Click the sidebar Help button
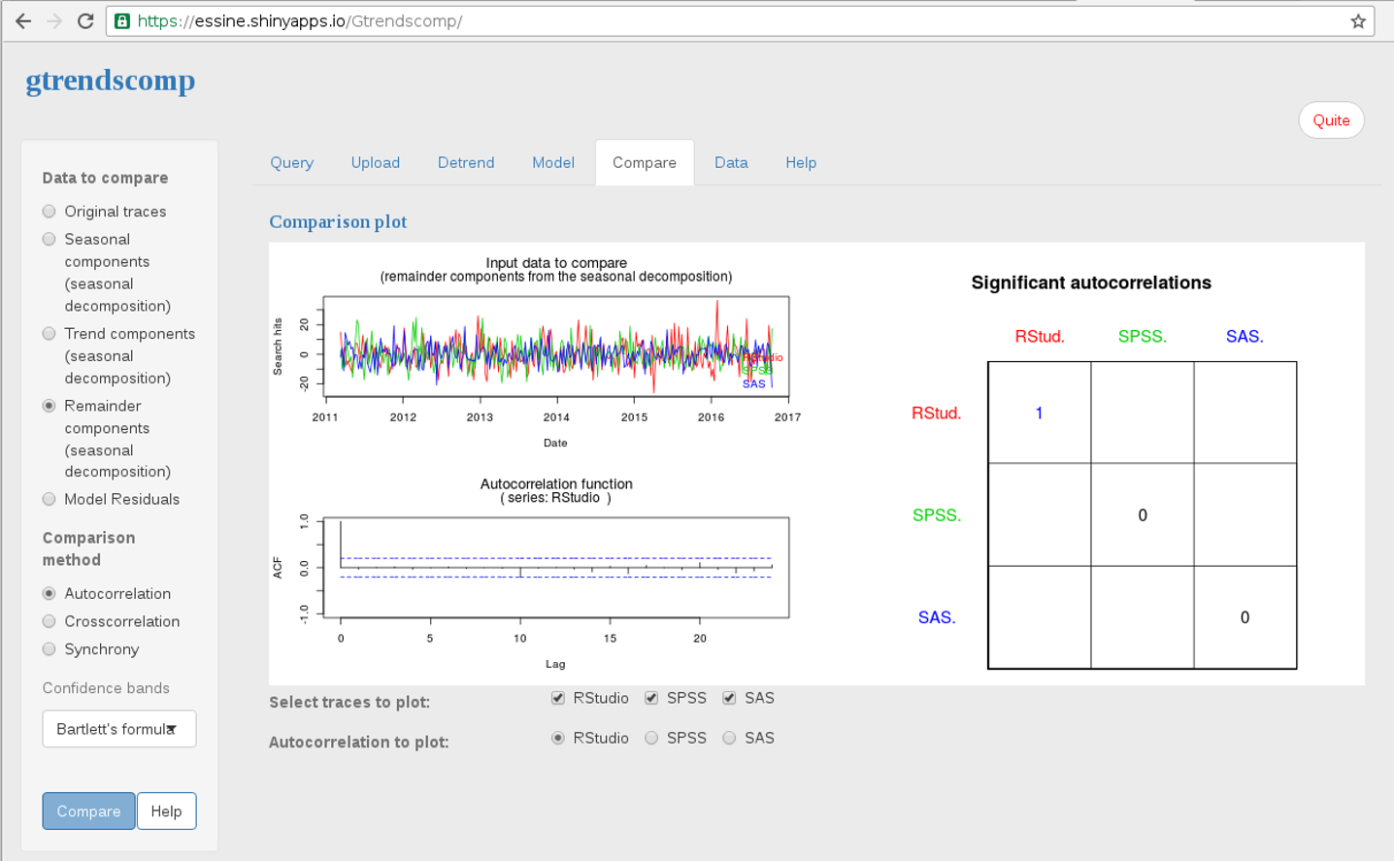This screenshot has height=861, width=1394. [x=166, y=811]
